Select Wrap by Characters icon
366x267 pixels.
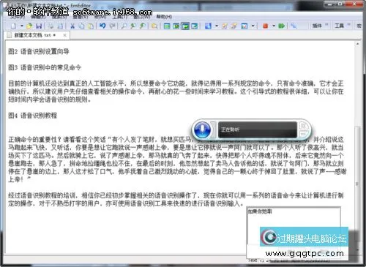[176, 26]
